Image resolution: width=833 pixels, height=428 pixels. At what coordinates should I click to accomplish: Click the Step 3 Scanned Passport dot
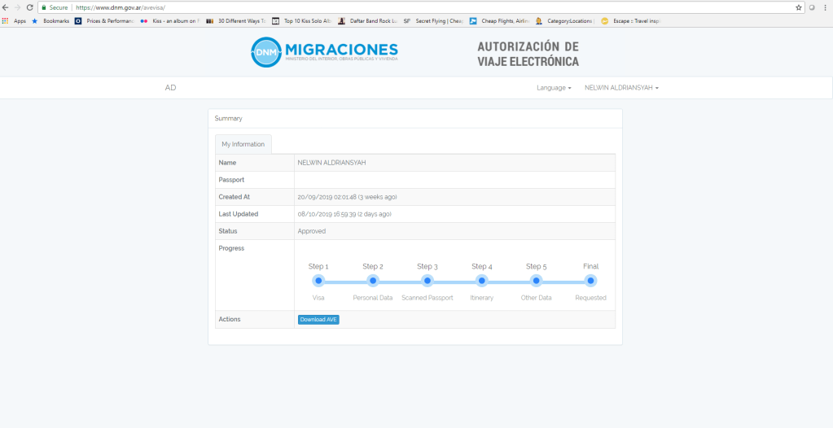(427, 281)
